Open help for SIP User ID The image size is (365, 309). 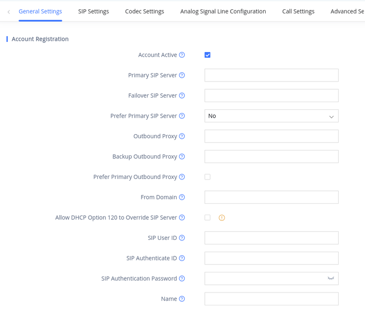click(182, 238)
